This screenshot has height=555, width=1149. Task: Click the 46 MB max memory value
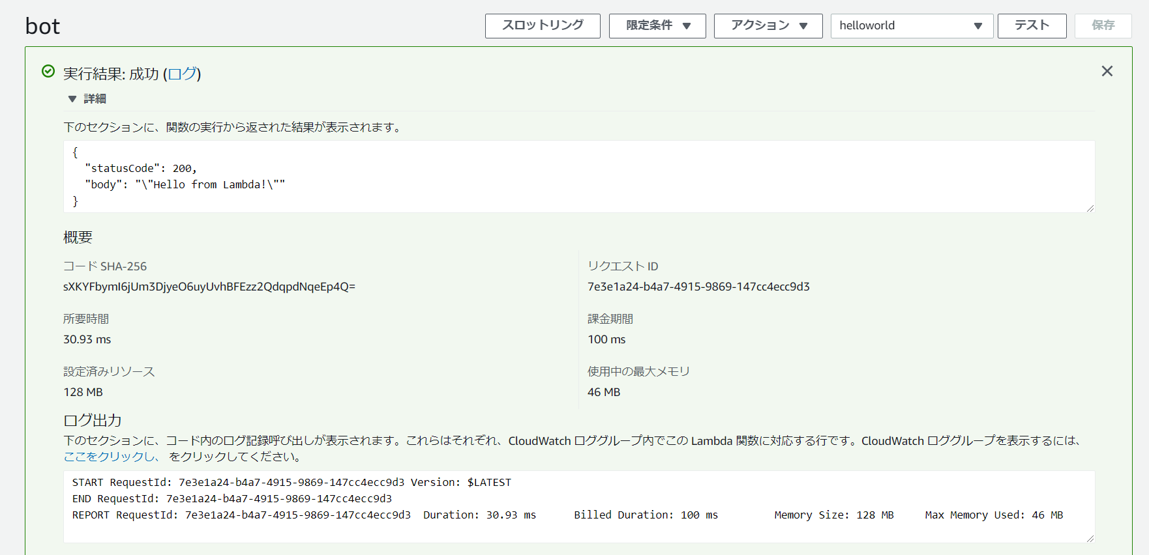(x=604, y=392)
